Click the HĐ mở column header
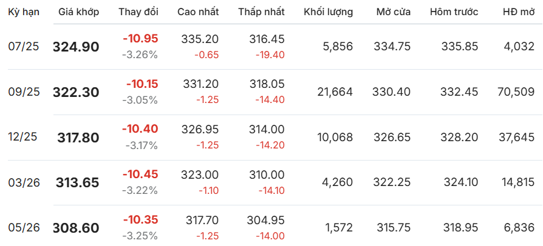 [519, 12]
